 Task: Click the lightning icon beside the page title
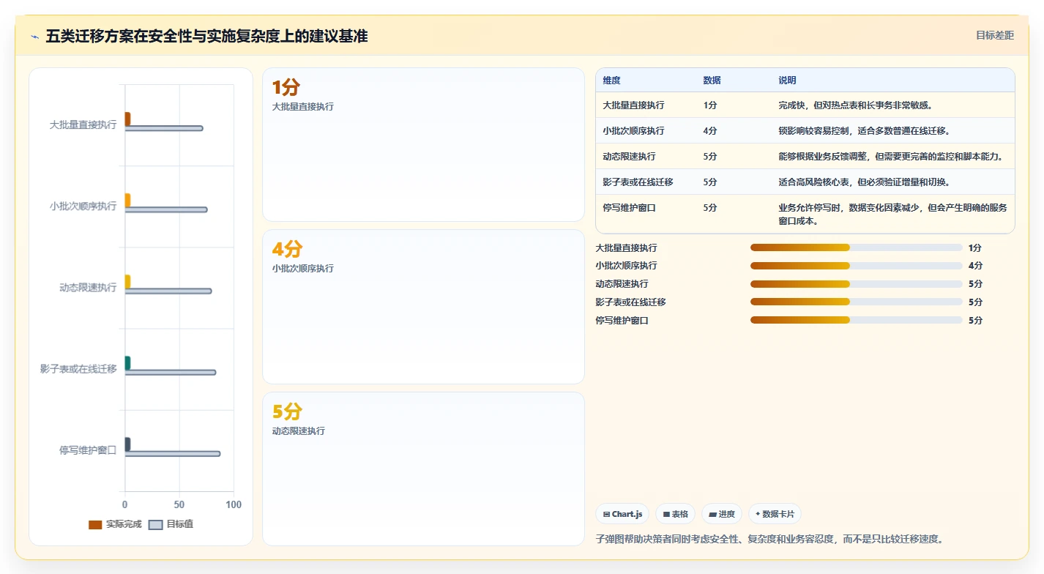(x=35, y=36)
